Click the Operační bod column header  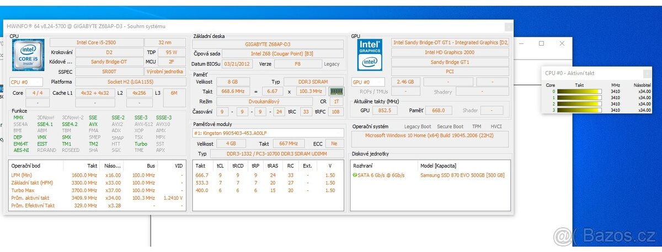click(x=26, y=166)
